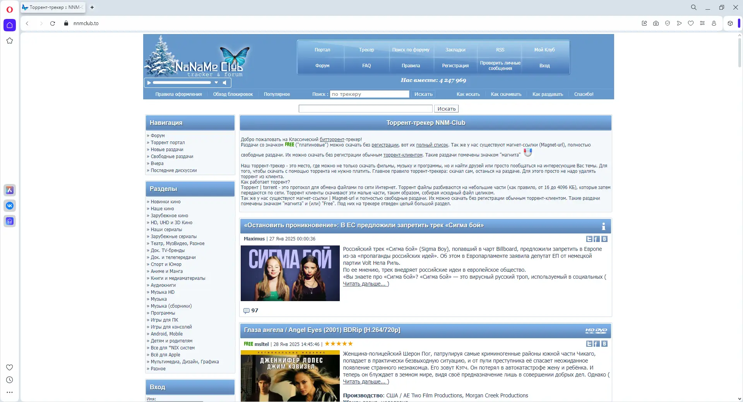Mute the radio player speaker

[x=224, y=82]
